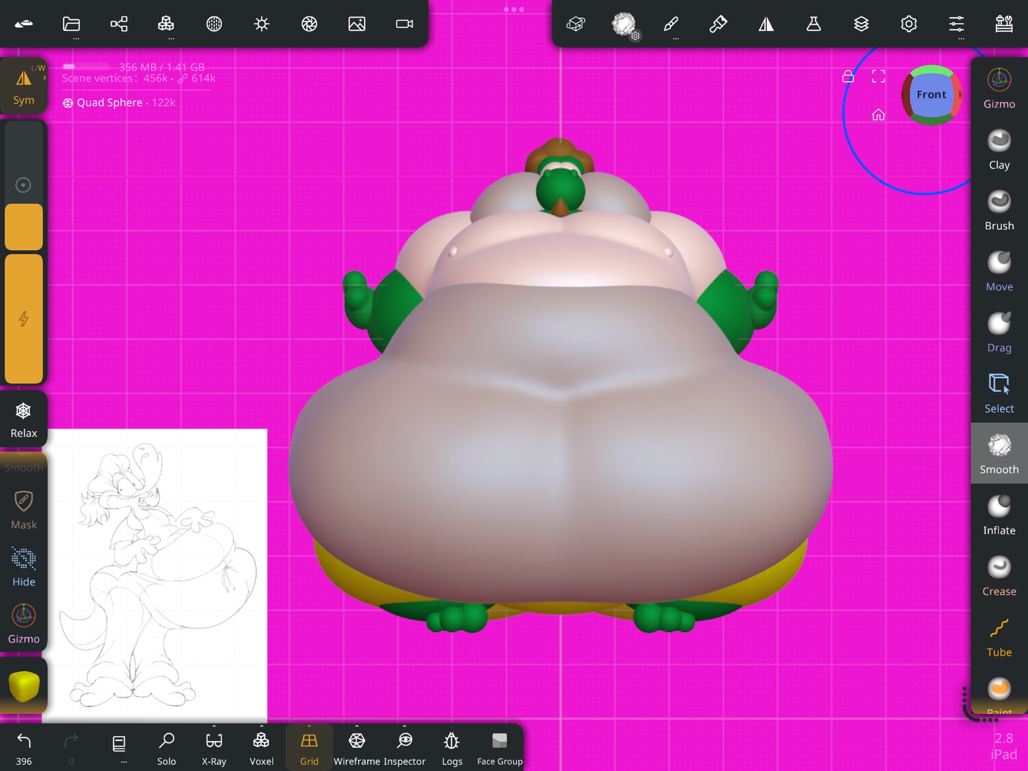1028x771 pixels.
Task: Choose the Relax alternate tool
Action: [24, 420]
